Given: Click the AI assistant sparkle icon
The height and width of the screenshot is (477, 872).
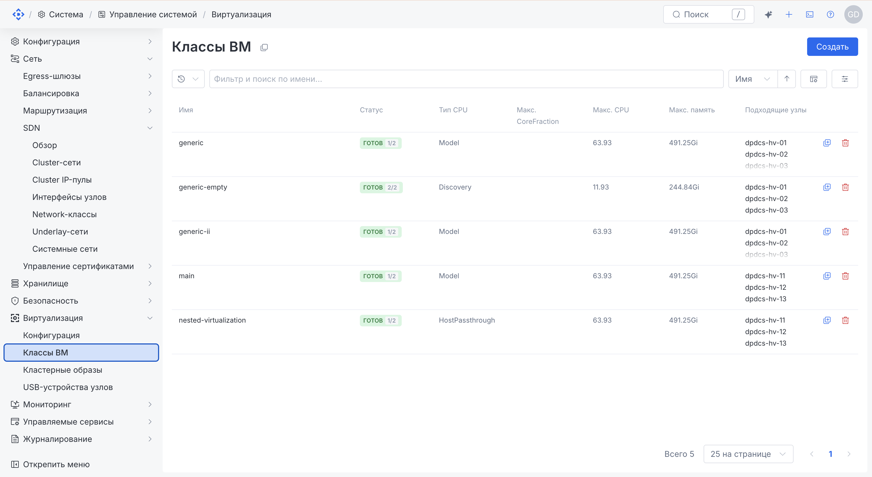Looking at the screenshot, I should pyautogui.click(x=768, y=14).
